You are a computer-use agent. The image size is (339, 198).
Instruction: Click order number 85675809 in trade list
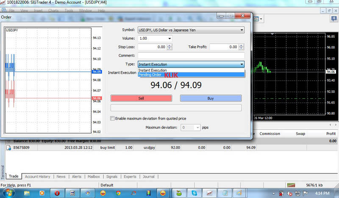point(21,148)
